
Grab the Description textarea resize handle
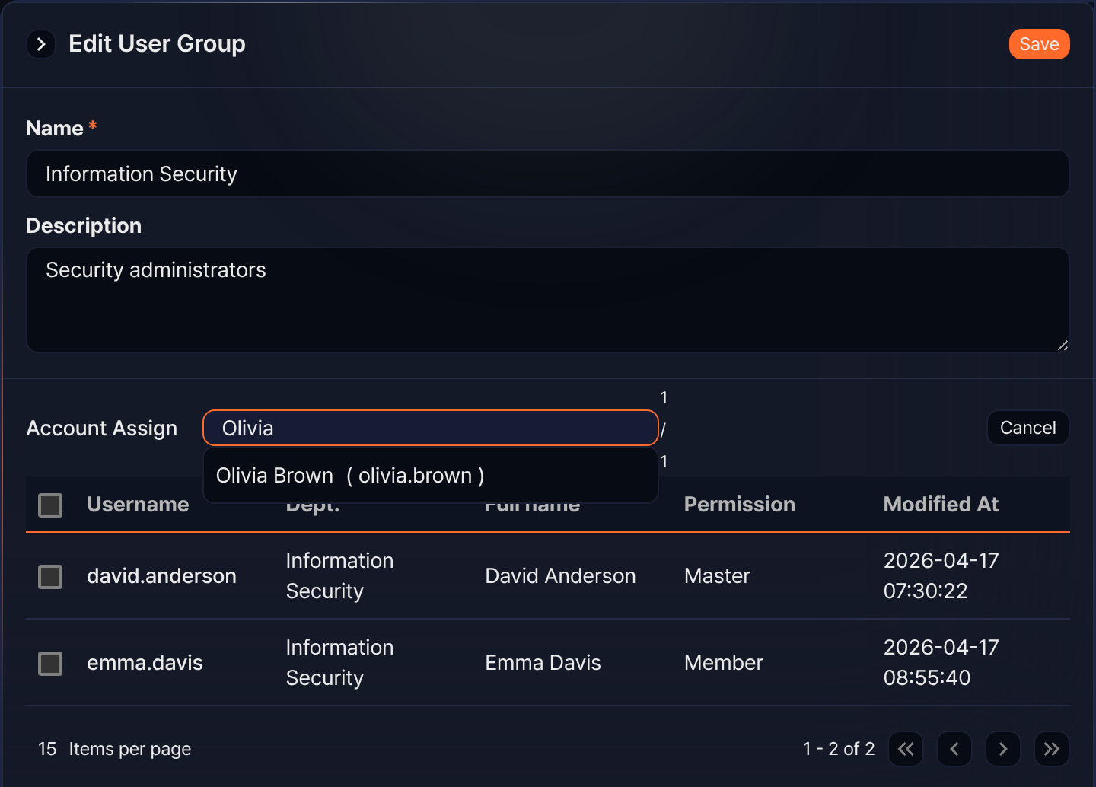[1063, 346]
